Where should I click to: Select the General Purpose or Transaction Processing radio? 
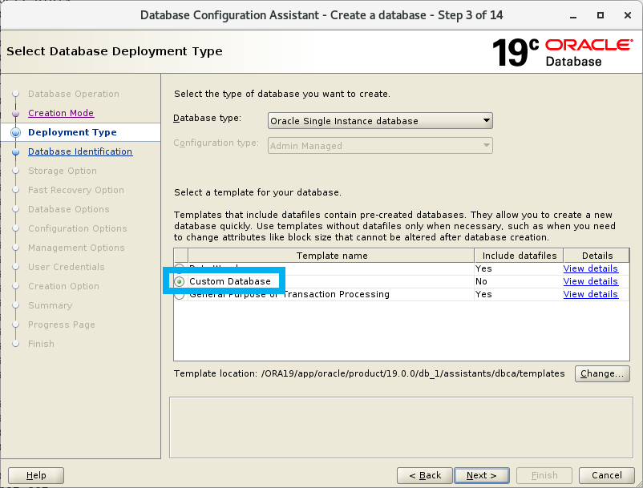tap(180, 295)
